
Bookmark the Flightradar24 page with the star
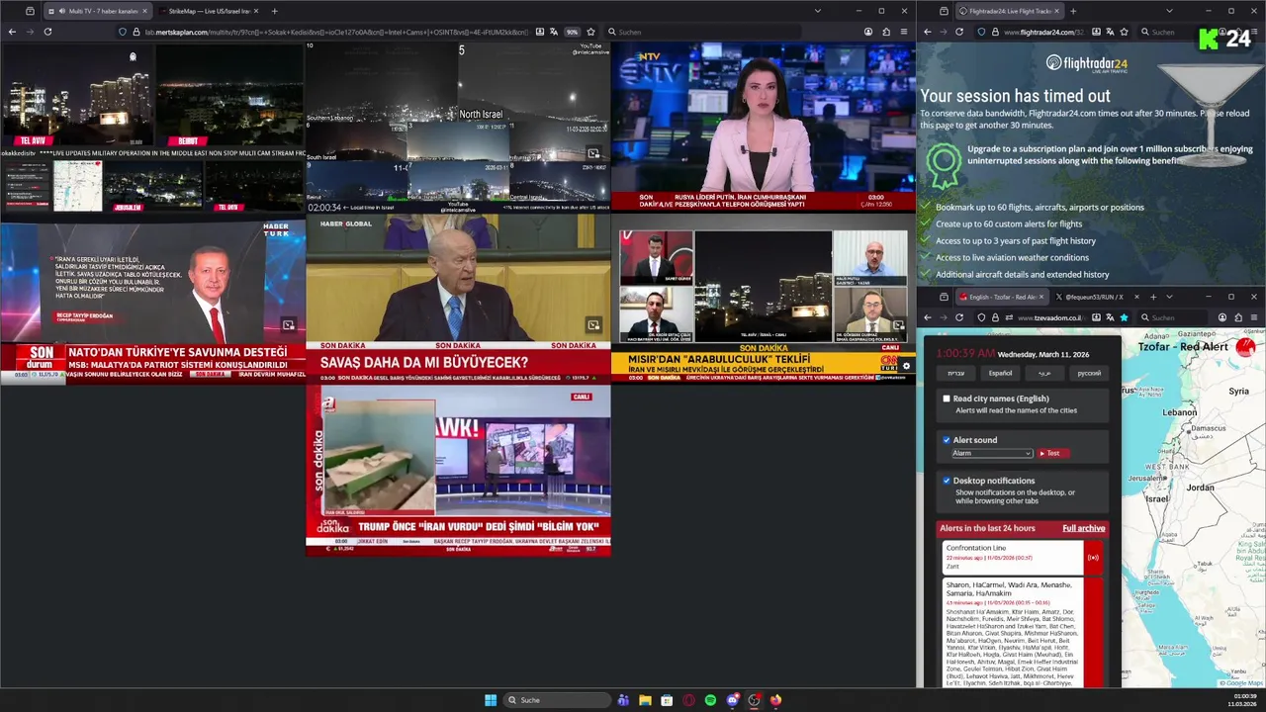click(1124, 32)
